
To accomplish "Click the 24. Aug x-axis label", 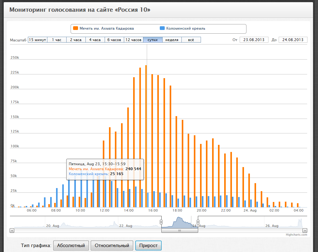I will [250, 210].
